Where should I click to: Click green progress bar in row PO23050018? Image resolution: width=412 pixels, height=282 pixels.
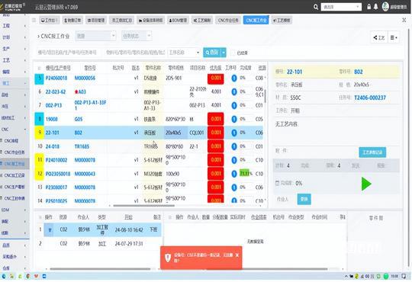[x=244, y=174]
